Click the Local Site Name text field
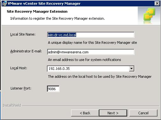Image resolution: width=161 pixels, height=120 pixels. [91, 35]
